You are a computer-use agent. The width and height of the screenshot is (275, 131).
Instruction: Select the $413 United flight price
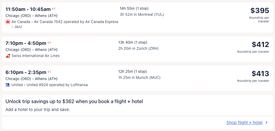click(x=260, y=74)
